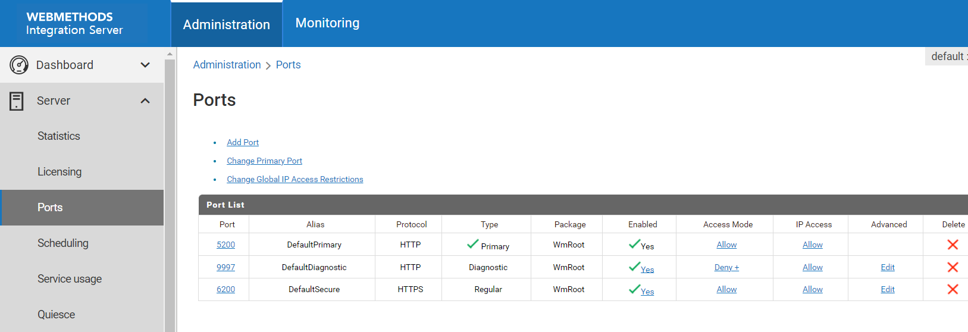The width and height of the screenshot is (968, 332).
Task: Open Licensing in the sidebar
Action: click(x=59, y=172)
